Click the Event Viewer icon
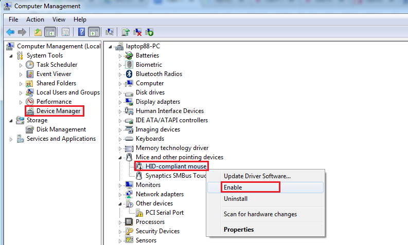 click(30, 74)
